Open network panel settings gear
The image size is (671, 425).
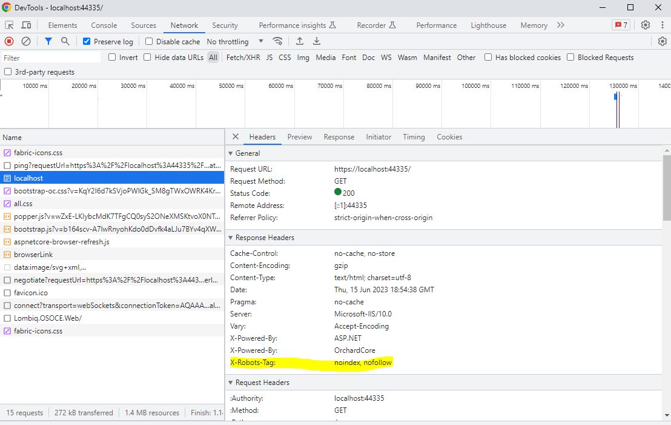pos(663,41)
